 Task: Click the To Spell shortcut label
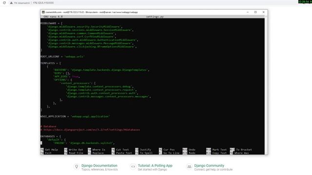(x=146, y=153)
